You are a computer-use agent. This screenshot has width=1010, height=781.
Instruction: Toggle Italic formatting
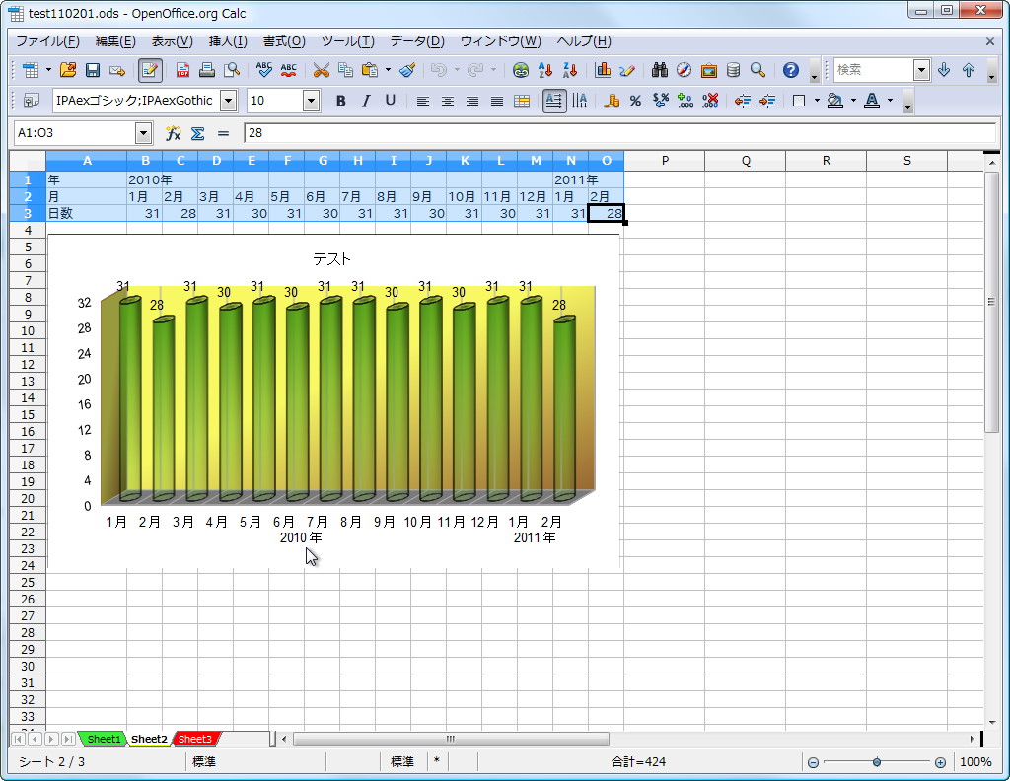tap(365, 102)
